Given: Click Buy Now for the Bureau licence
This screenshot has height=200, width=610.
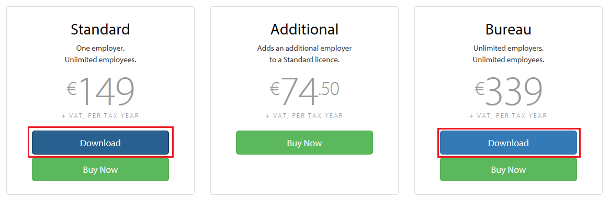Looking at the screenshot, I should pos(508,170).
